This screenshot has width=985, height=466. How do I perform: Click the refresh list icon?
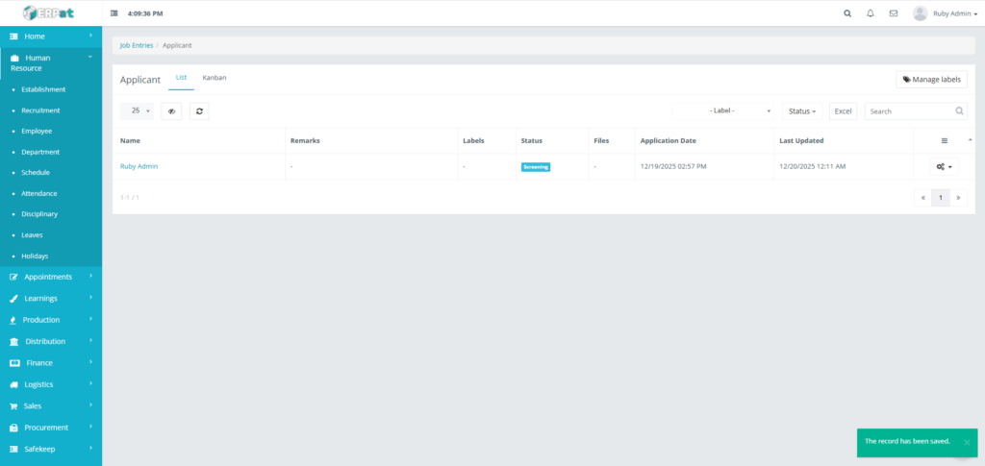click(x=199, y=111)
